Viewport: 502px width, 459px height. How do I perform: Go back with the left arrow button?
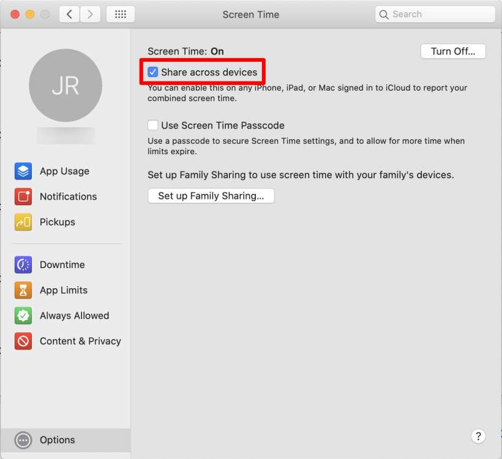(69, 15)
